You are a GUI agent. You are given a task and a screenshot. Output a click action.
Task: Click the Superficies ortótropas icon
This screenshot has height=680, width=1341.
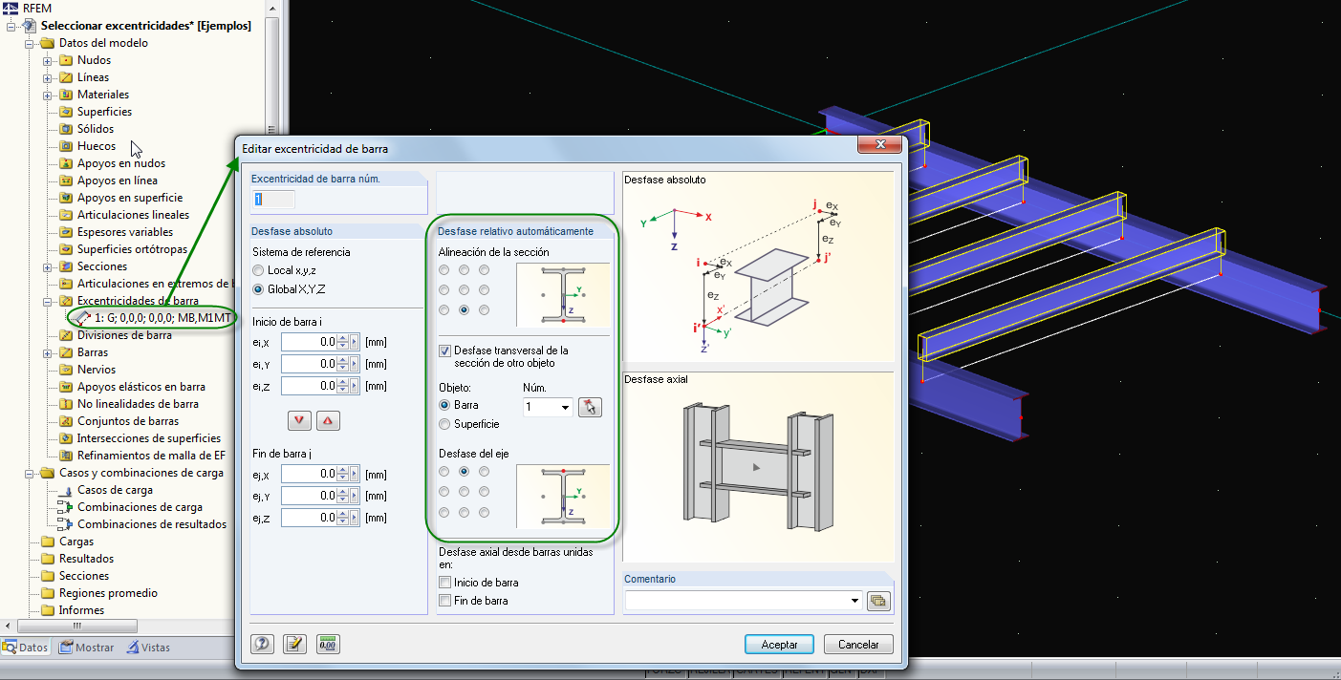[66, 249]
